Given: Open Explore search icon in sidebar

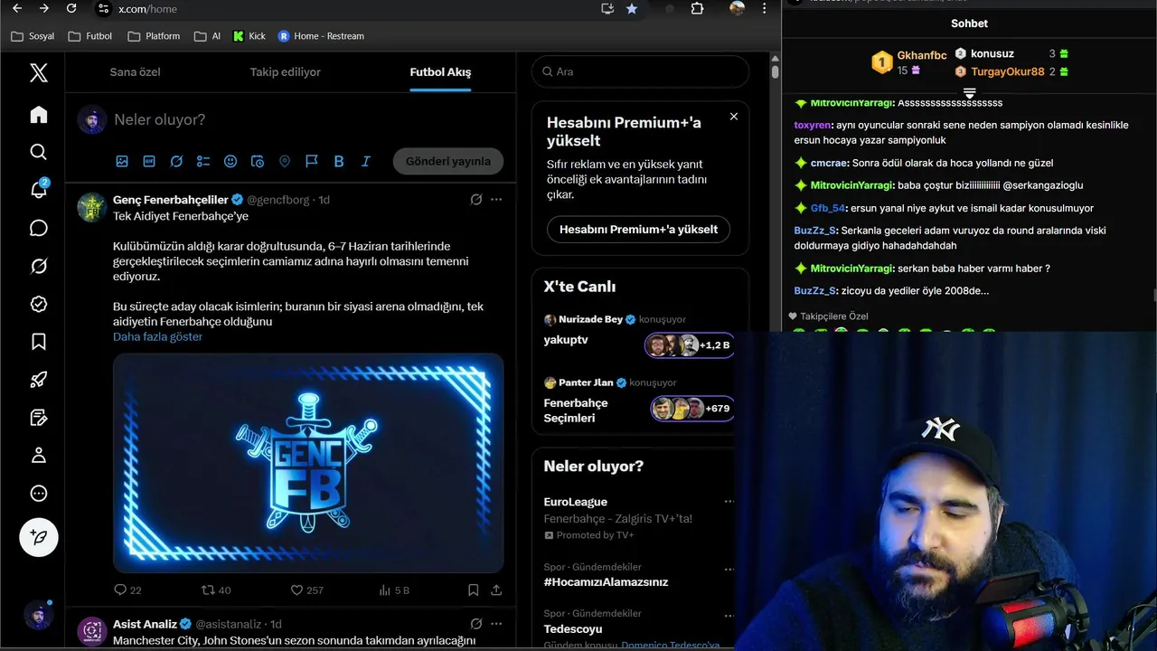Looking at the screenshot, I should [x=38, y=152].
